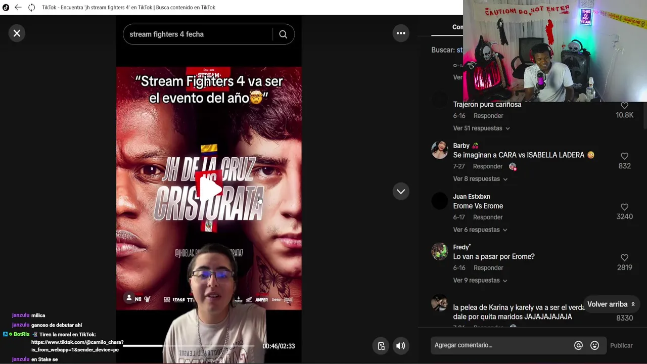Click 'Volver arriba' button
647x364 pixels.
point(611,304)
